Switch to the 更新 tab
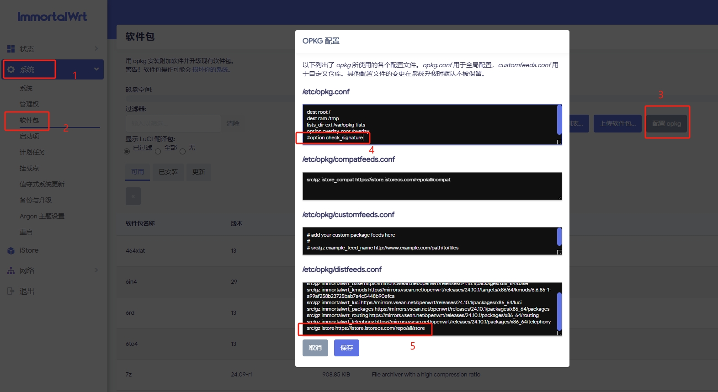 pos(199,172)
